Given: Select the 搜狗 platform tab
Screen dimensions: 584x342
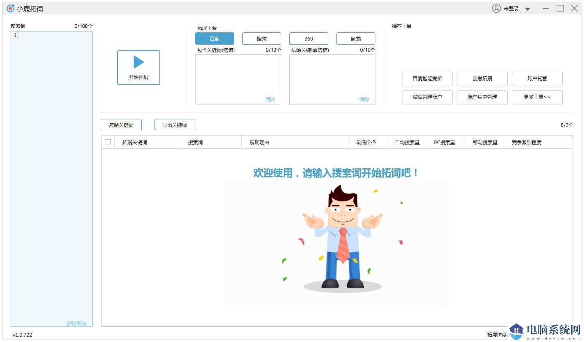Looking at the screenshot, I should [x=261, y=39].
